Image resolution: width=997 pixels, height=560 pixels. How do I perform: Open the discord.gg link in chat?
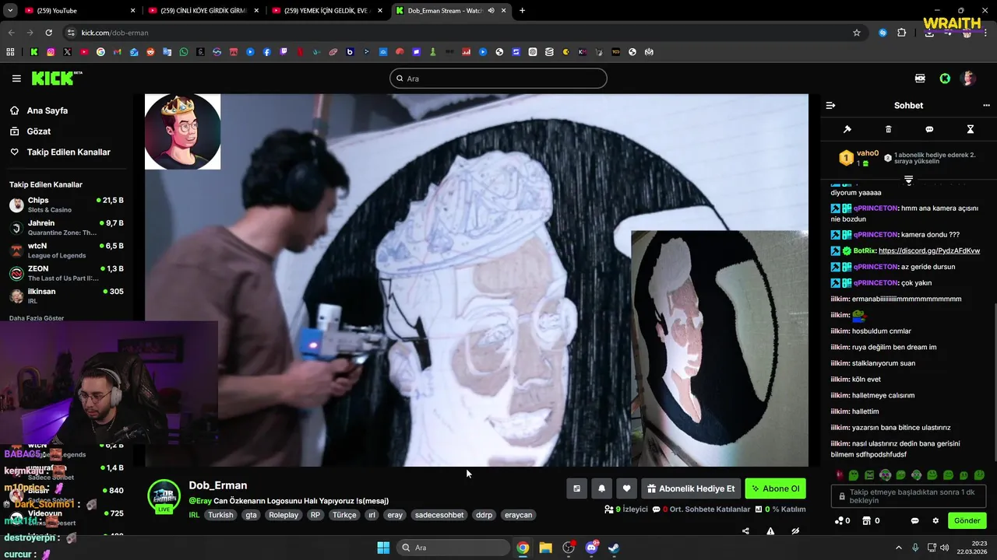929,251
